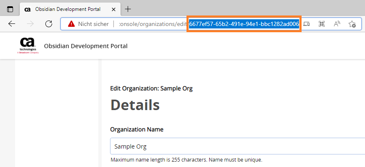Open a new browser tab
This screenshot has width=365, height=167.
click(128, 9)
